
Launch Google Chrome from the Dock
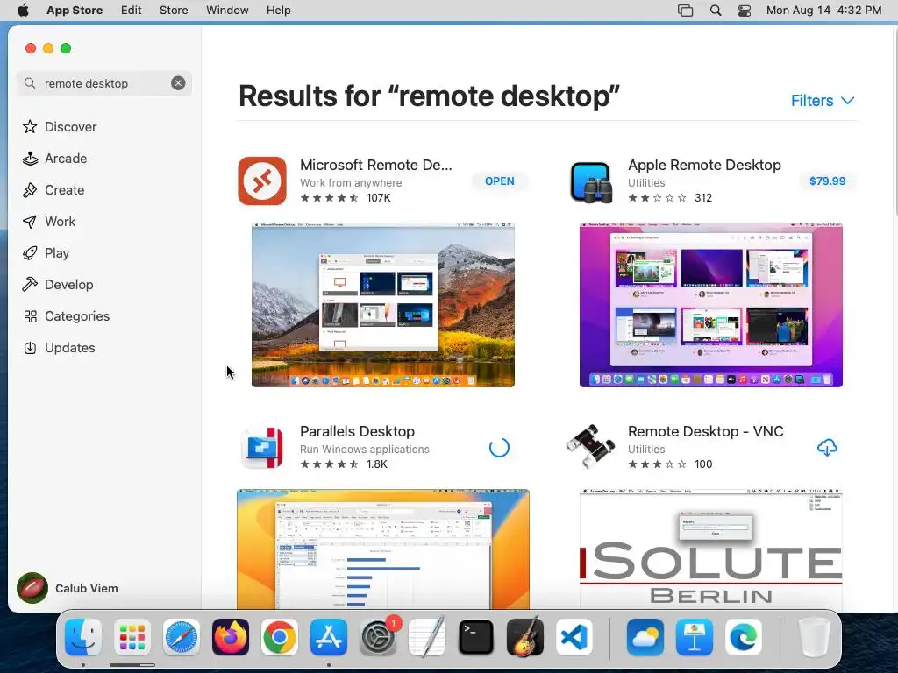280,637
